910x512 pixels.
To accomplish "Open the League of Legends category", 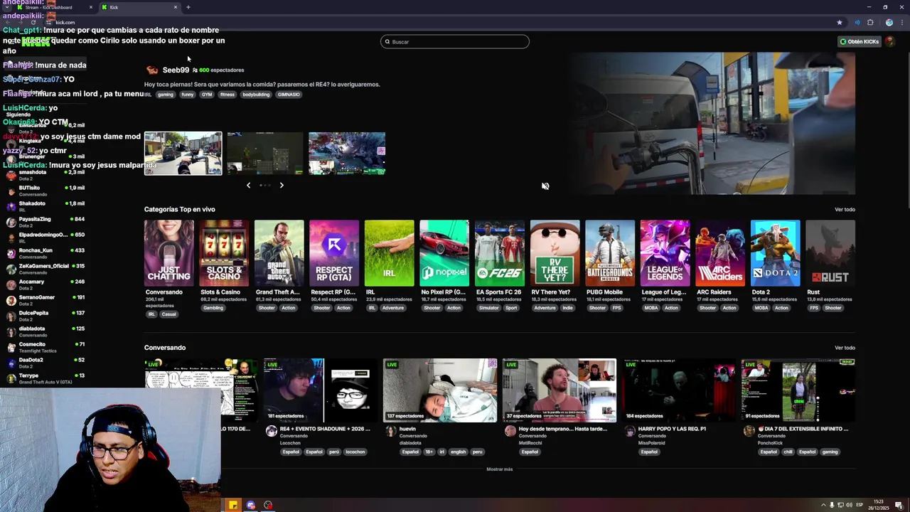I will 665,253.
